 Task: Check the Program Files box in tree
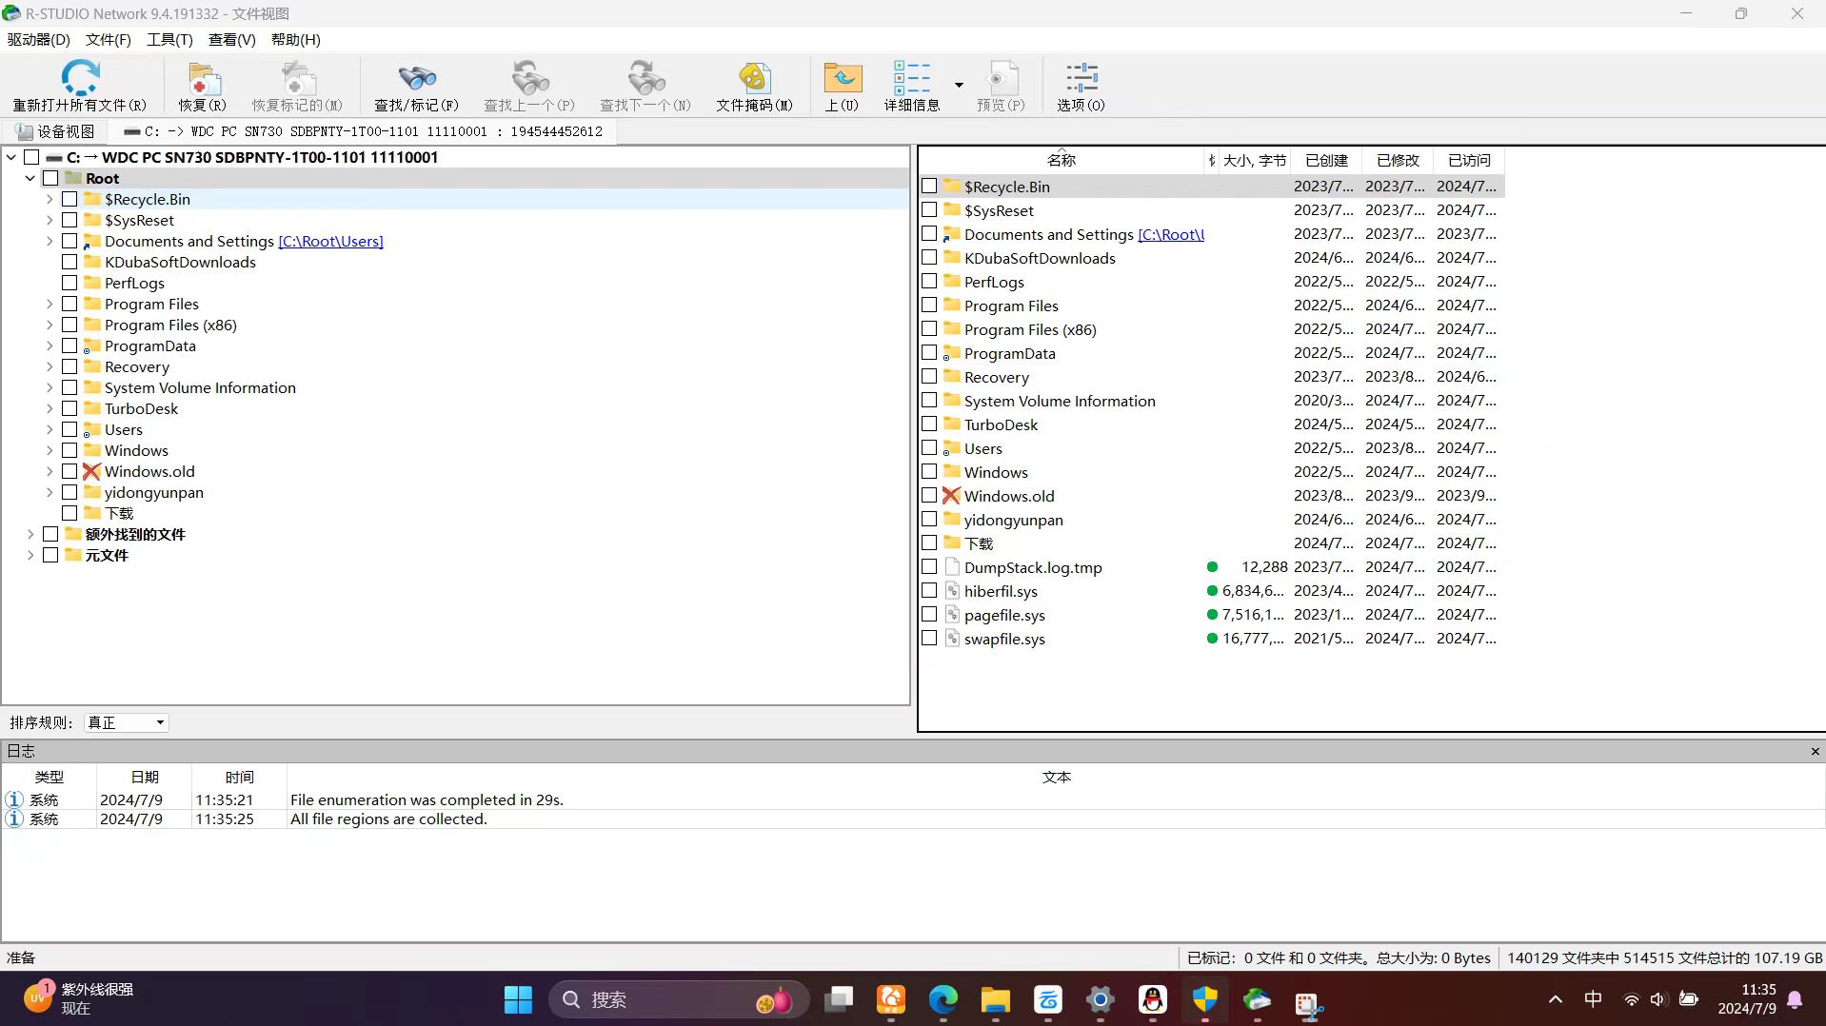coord(69,305)
